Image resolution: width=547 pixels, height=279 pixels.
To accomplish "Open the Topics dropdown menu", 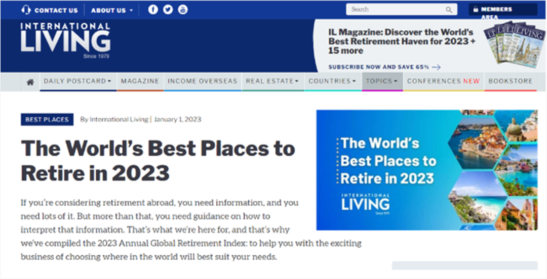I will (382, 81).
